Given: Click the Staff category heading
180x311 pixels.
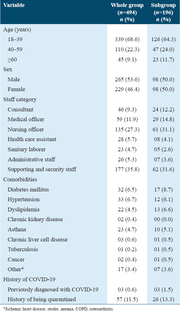Looking at the screenshot, I should coord(20,99).
